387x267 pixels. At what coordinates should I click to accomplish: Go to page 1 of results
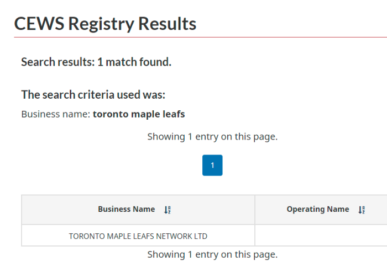click(x=212, y=165)
